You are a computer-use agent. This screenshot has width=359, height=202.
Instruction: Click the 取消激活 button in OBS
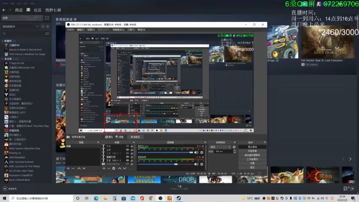point(135,137)
